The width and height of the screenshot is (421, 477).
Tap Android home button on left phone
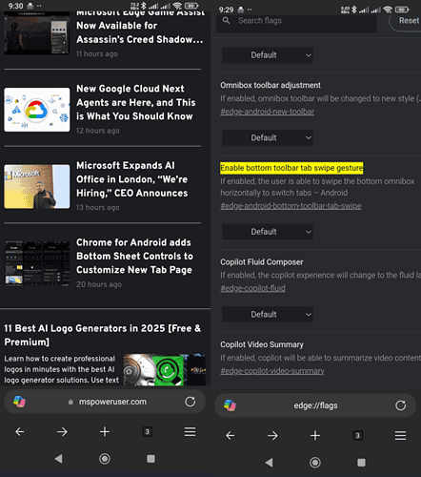105,459
